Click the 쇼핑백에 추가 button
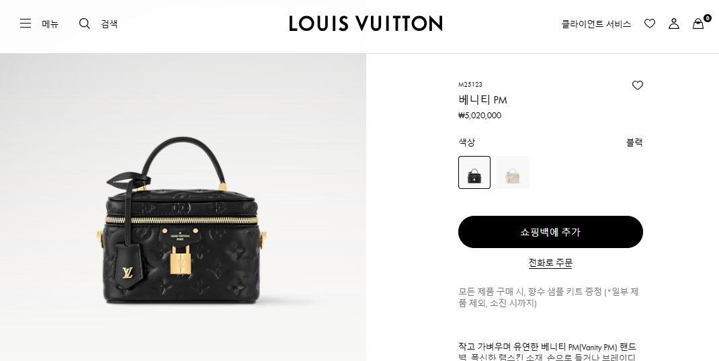Screen dimensions: 719x361 click(x=550, y=232)
